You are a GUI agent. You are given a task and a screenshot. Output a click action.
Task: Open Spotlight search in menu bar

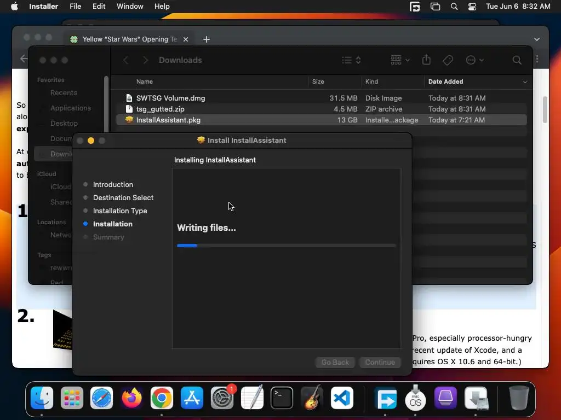[x=454, y=7]
